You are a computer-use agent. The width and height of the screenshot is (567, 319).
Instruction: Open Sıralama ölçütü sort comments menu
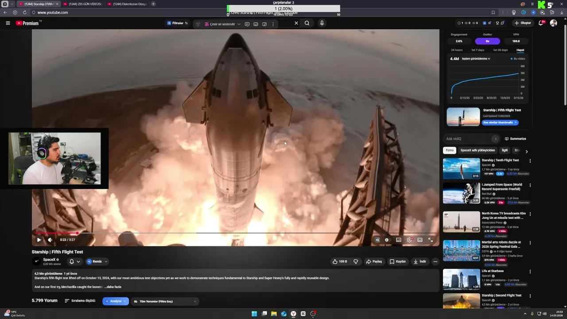80,301
